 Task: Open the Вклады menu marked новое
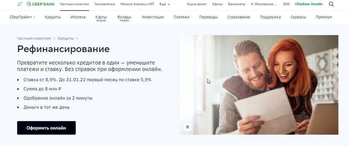click(x=124, y=18)
